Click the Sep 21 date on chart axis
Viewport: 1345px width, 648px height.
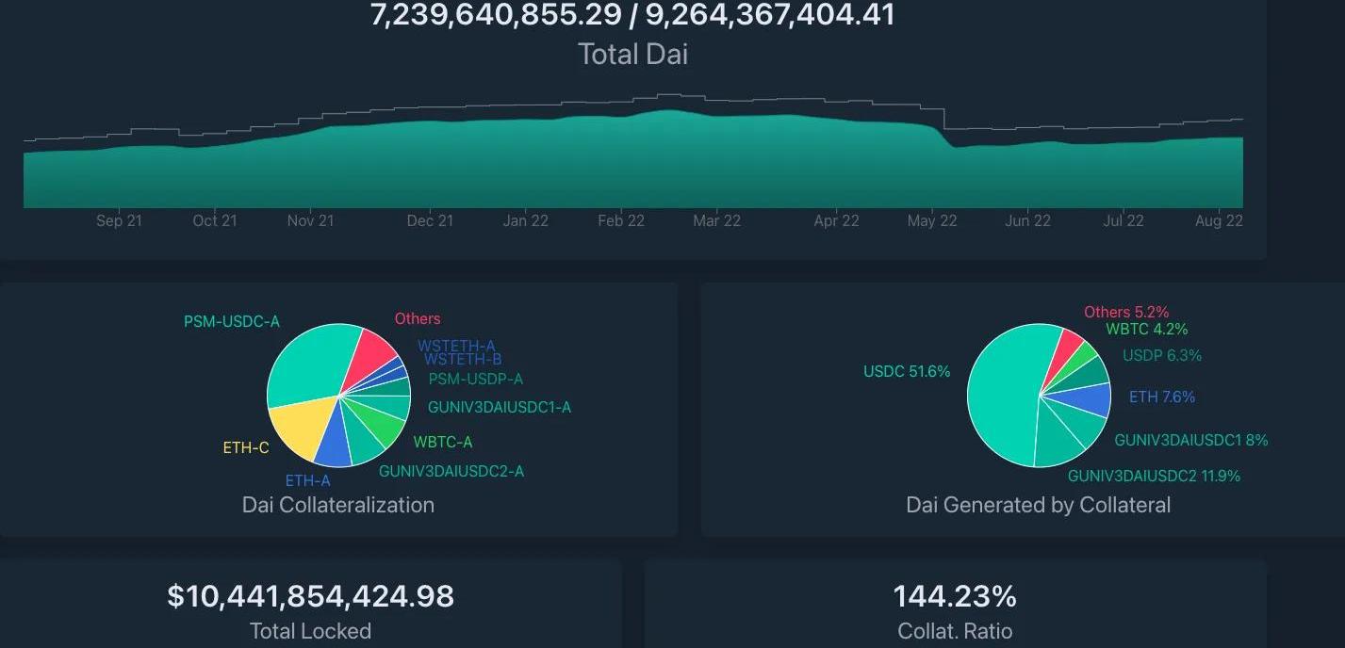tap(119, 220)
